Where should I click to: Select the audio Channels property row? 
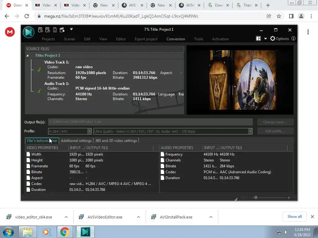pyautogui.click(x=226, y=160)
